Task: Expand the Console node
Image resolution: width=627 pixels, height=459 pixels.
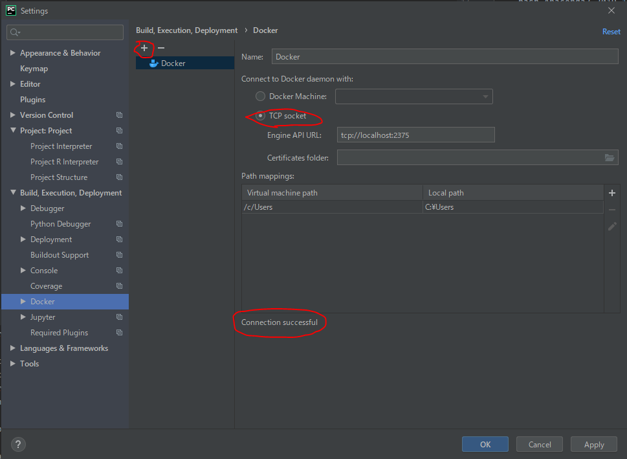Action: coord(23,270)
